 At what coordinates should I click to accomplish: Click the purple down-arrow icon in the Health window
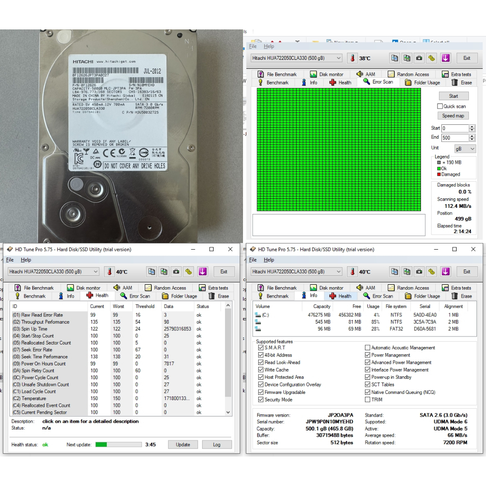pyautogui.click(x=203, y=271)
